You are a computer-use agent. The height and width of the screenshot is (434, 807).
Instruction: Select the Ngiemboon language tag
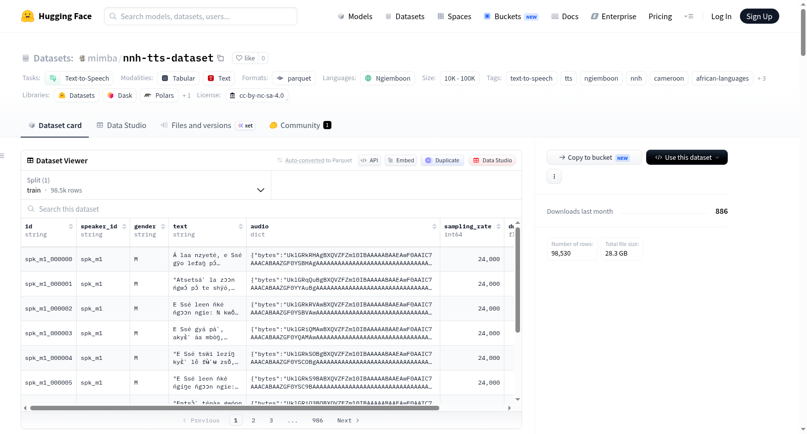click(387, 78)
